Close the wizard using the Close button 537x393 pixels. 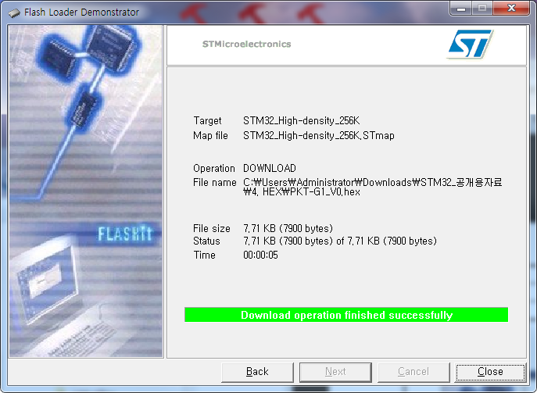coord(490,372)
